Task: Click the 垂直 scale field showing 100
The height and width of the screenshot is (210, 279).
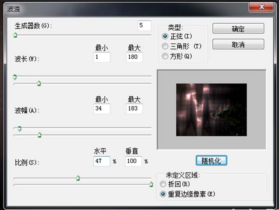Action: click(x=133, y=161)
